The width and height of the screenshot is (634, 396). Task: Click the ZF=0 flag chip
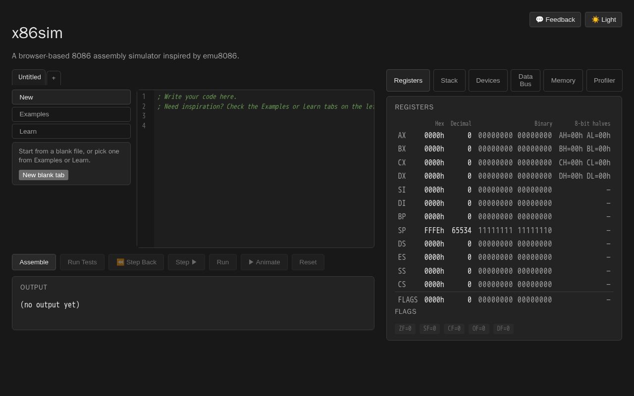pyautogui.click(x=405, y=329)
